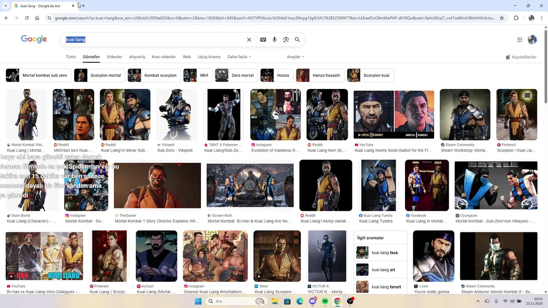Open Chrome profile button in toolbar

coord(531,18)
